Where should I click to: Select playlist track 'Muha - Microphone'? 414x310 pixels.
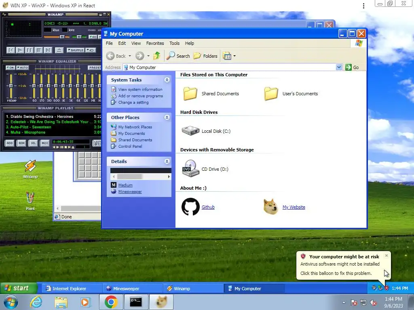tap(54, 132)
